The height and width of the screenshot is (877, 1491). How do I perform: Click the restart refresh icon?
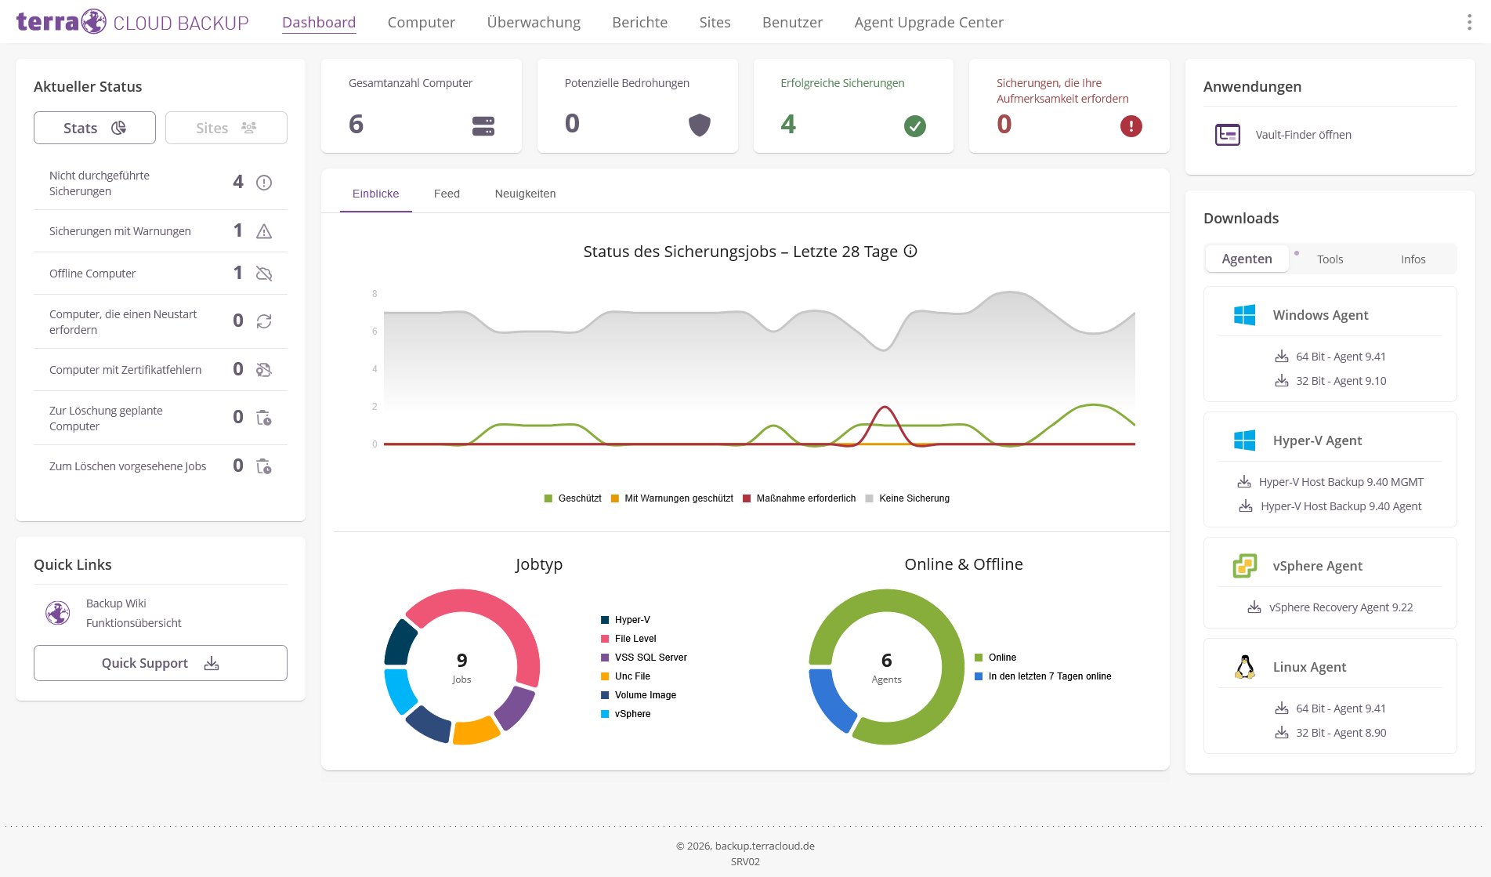pos(264,321)
